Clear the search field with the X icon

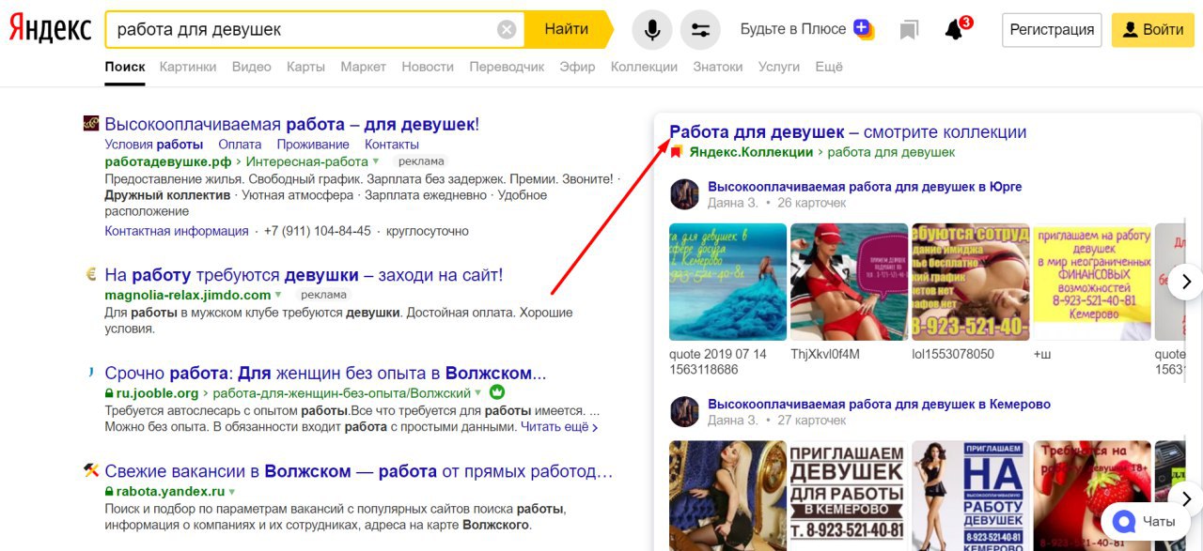(507, 30)
